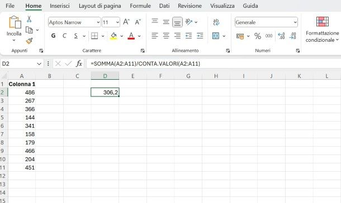
Task: Apply red font color A
Action: pyautogui.click(x=131, y=36)
